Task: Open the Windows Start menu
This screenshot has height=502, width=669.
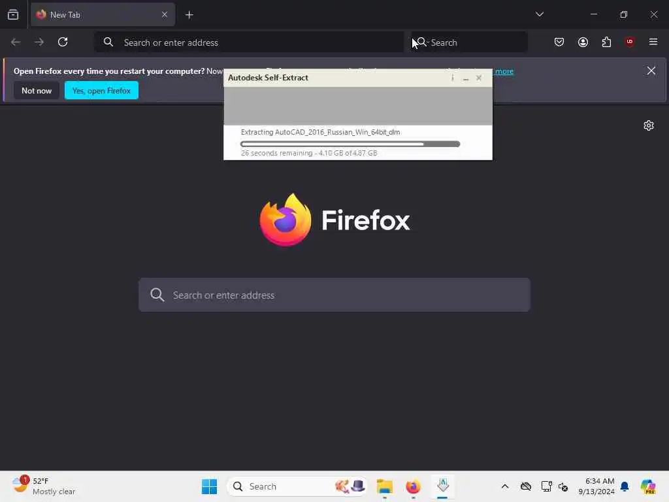Action: click(209, 486)
